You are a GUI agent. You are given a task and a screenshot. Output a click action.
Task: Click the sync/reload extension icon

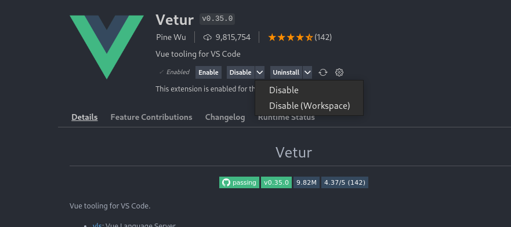click(x=323, y=72)
